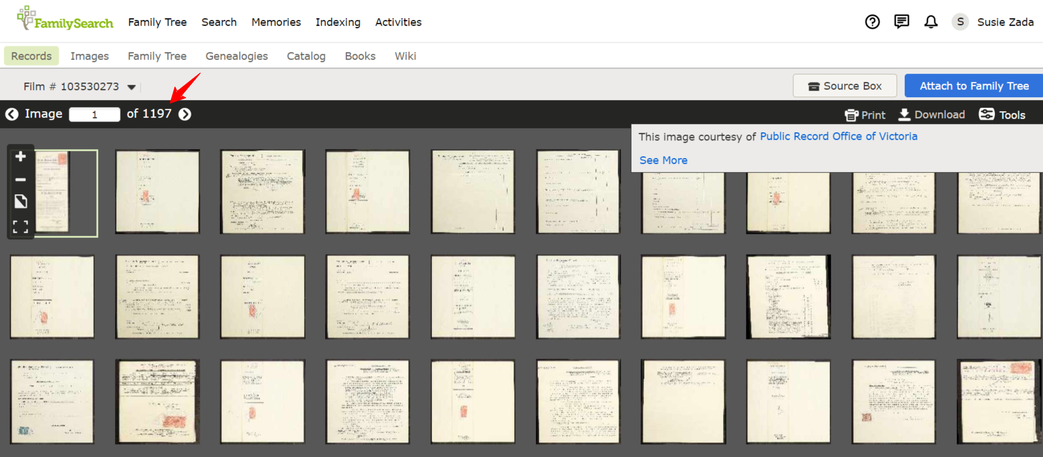Click the image number input field

click(x=94, y=114)
